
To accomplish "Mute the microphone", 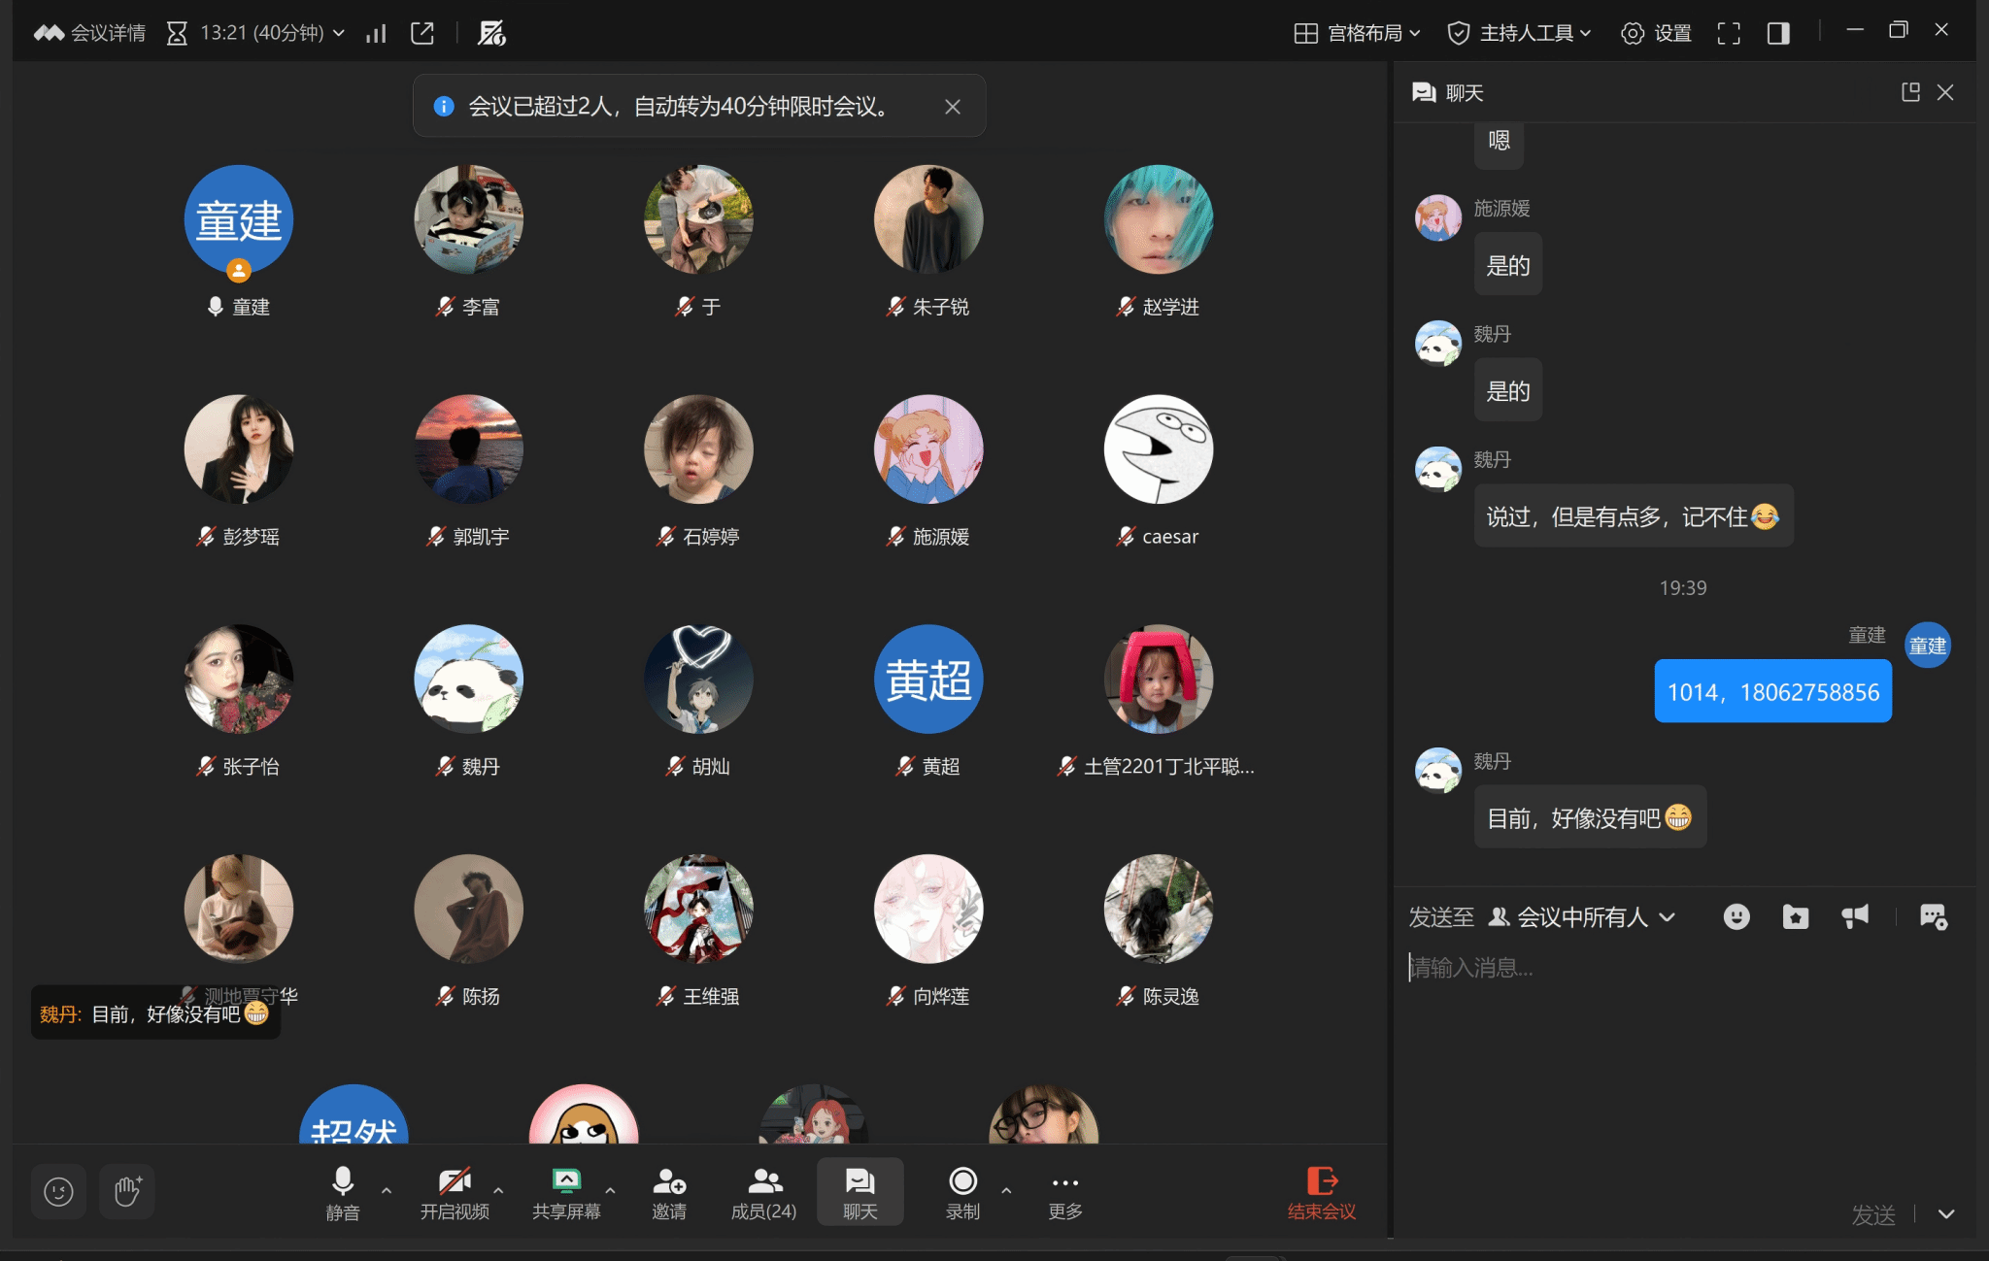I will click(x=342, y=1192).
